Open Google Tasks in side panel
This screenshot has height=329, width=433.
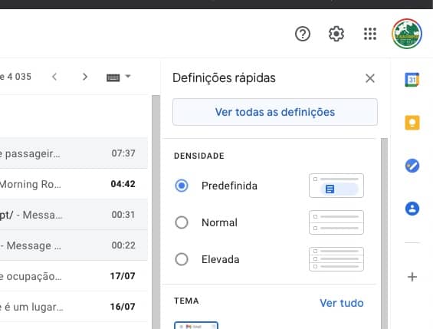tap(412, 166)
